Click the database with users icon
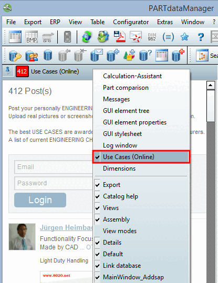The width and height of the screenshot is (218, 283). click(x=32, y=56)
